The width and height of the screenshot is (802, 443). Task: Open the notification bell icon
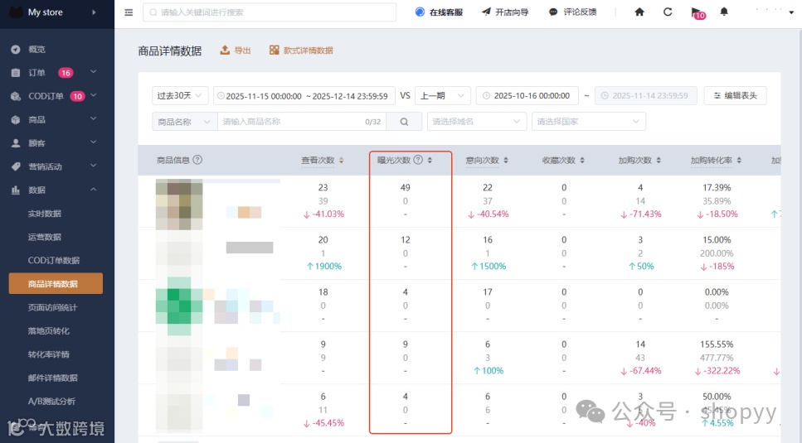coord(724,12)
